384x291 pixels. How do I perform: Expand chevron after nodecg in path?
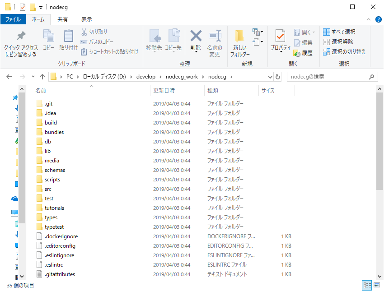coord(231,77)
